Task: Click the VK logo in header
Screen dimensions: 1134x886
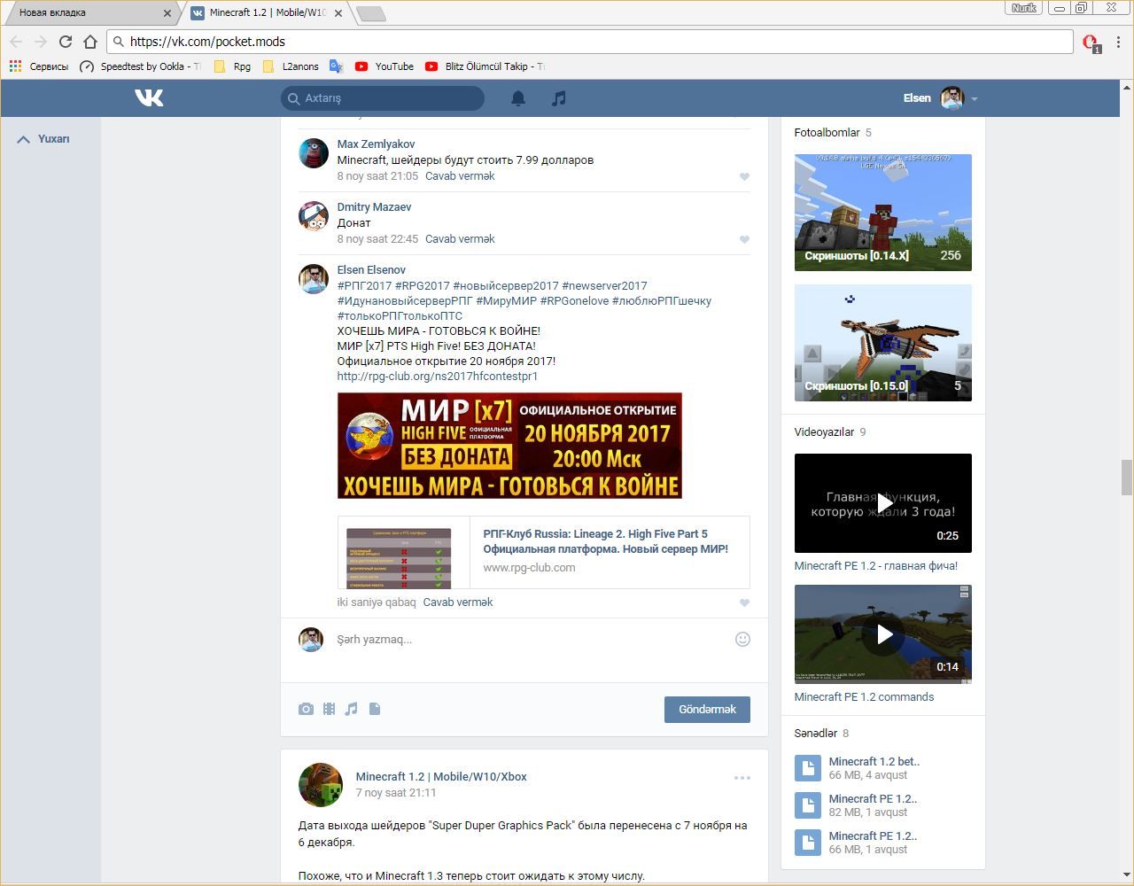Action: pyautogui.click(x=149, y=97)
